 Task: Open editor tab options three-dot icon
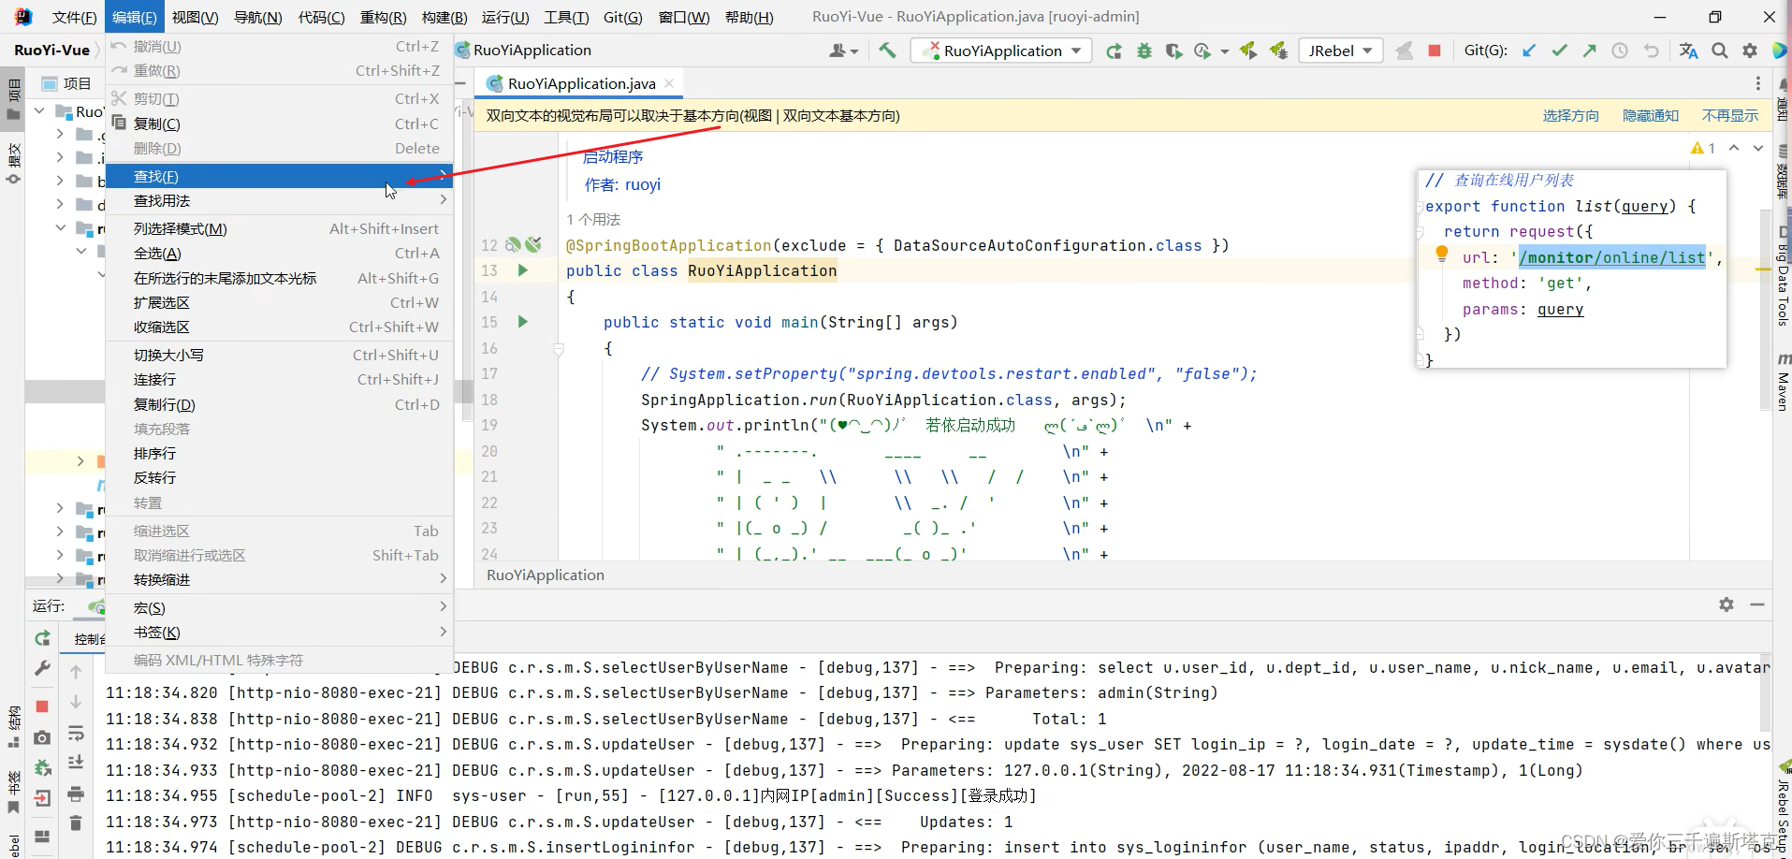point(1757,83)
